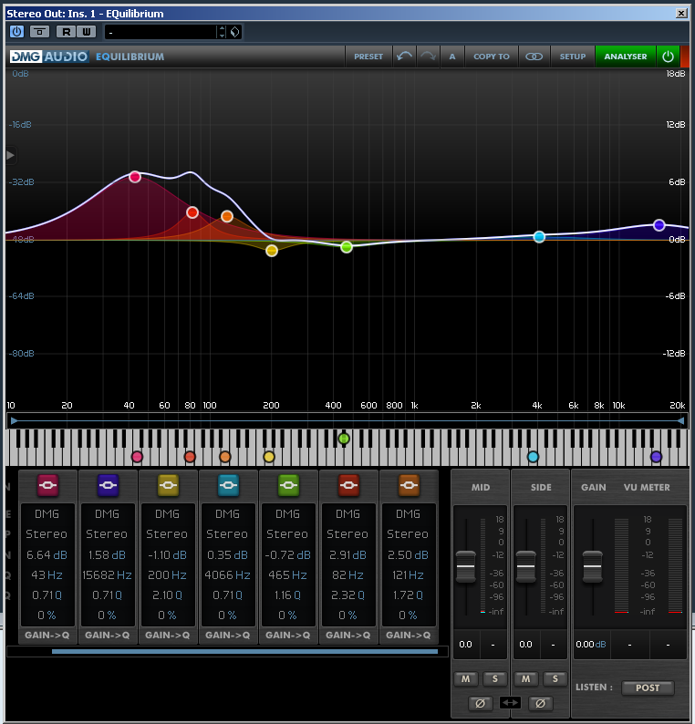Click the teal band icon above 4066 Hz

click(228, 485)
